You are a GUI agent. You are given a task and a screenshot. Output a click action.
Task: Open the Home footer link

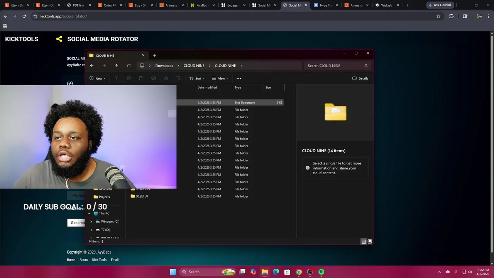[x=71, y=260]
